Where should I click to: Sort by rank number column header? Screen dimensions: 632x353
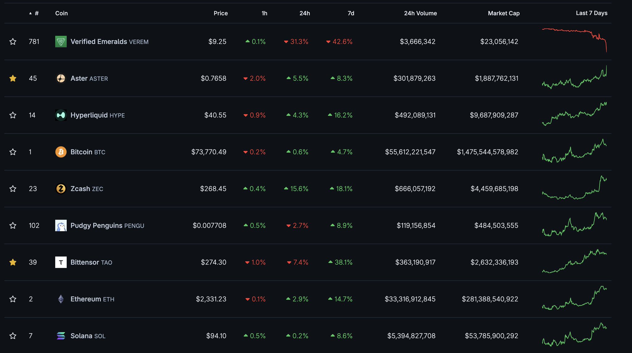[x=36, y=13]
